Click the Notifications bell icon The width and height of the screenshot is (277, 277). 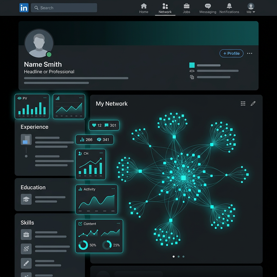pos(229,6)
